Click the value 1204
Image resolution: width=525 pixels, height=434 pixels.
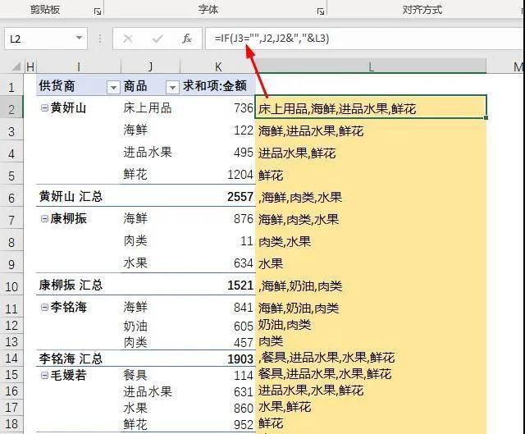(240, 175)
